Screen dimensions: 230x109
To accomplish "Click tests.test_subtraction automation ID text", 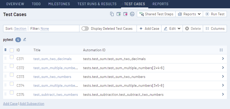I will click(x=123, y=95).
